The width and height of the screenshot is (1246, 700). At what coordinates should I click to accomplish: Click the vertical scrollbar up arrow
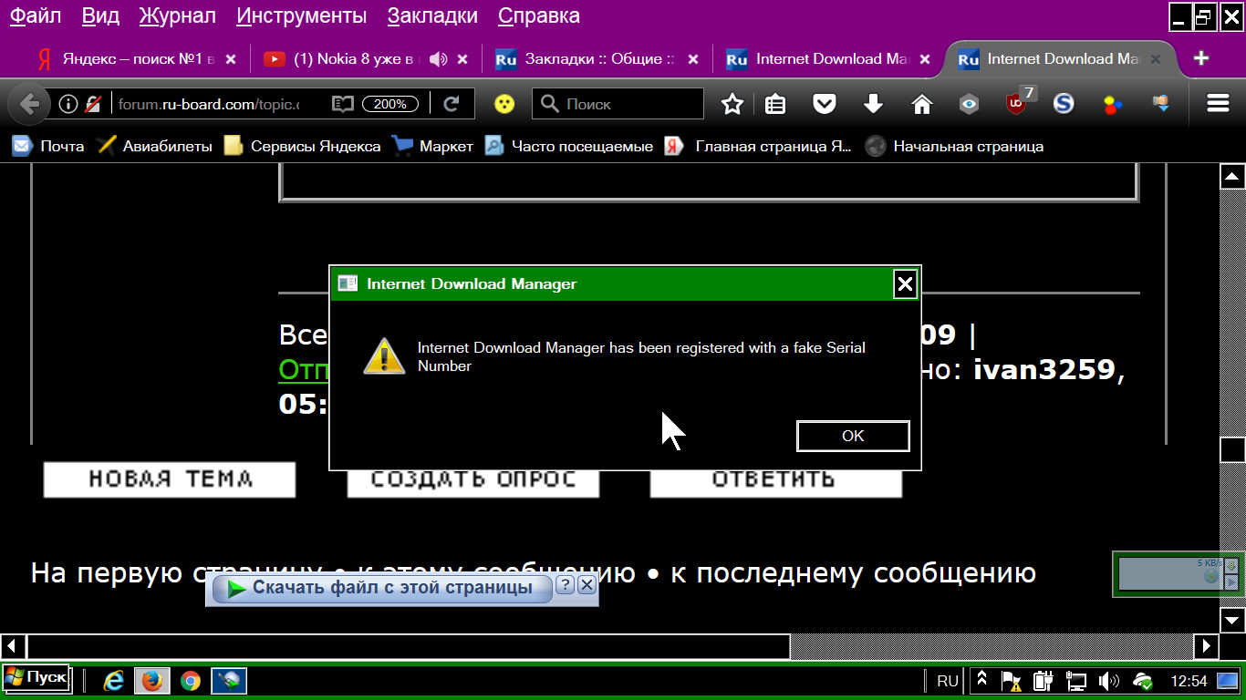coord(1232,177)
